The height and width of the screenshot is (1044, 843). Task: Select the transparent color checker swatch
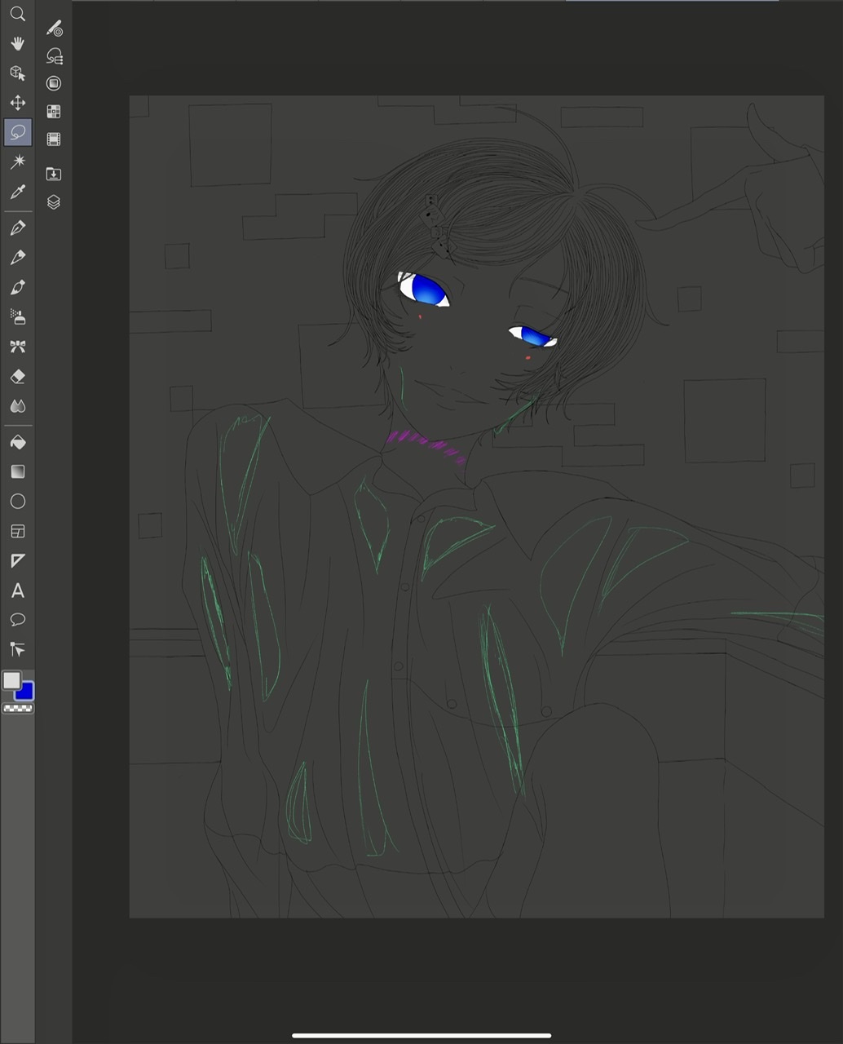point(17,710)
